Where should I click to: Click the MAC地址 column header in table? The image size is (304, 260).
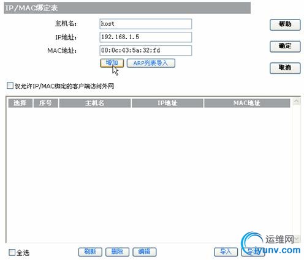[x=247, y=103]
